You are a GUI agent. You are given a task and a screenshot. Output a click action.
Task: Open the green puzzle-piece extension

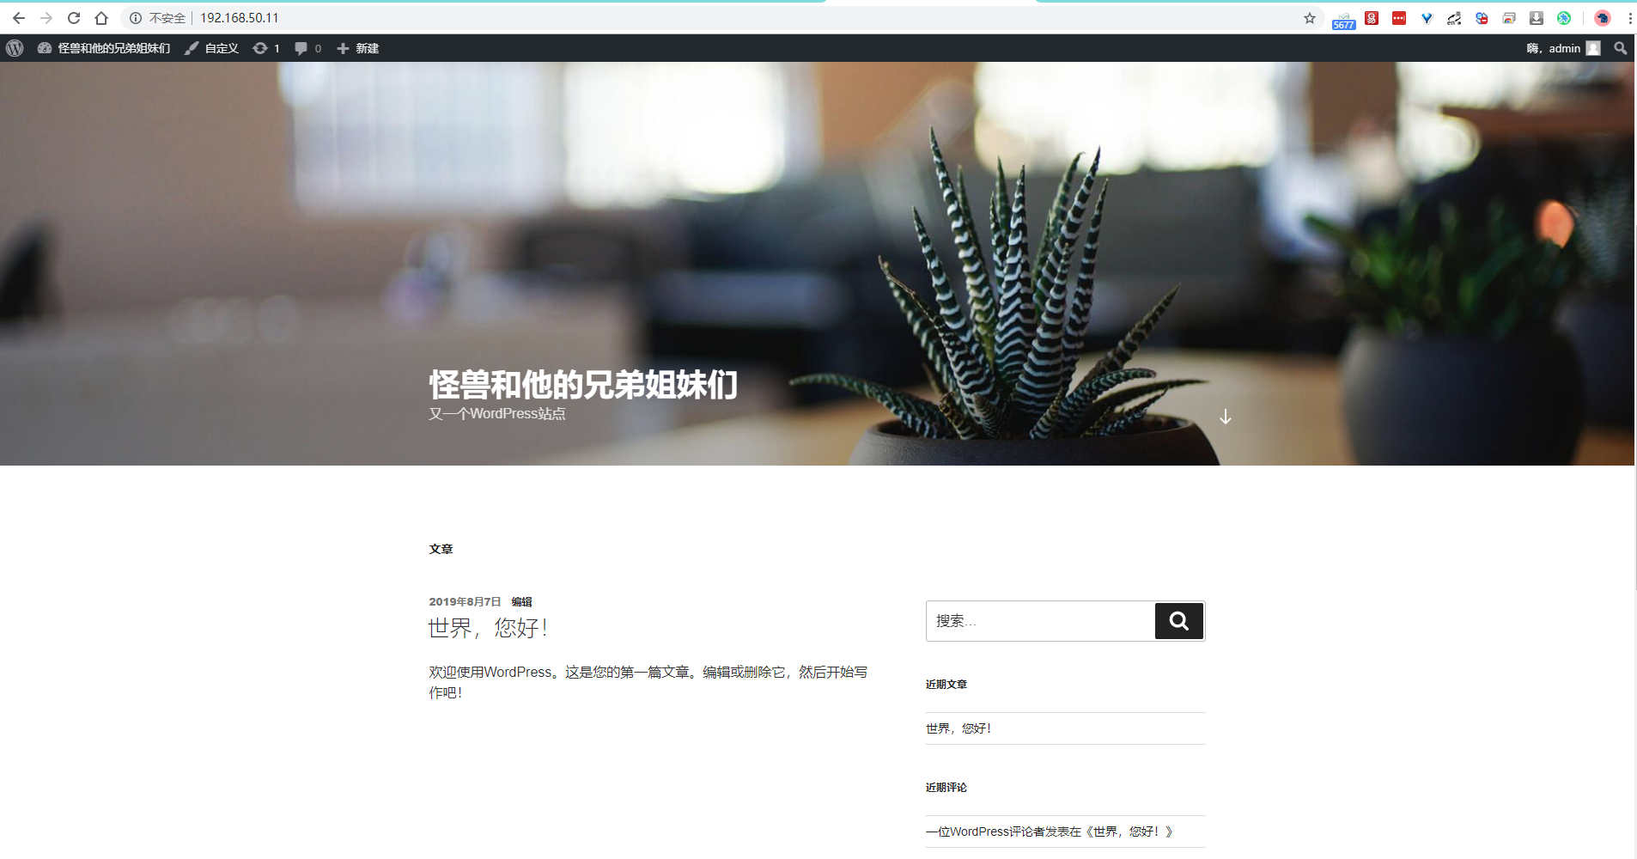click(1564, 18)
